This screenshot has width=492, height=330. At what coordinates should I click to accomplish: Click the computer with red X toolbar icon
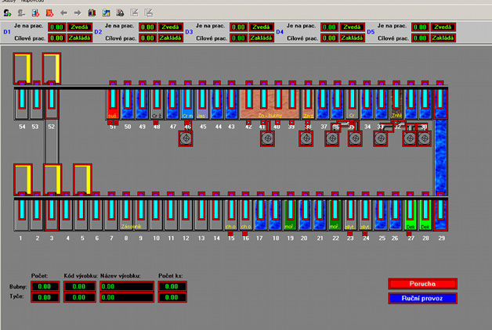[35, 13]
